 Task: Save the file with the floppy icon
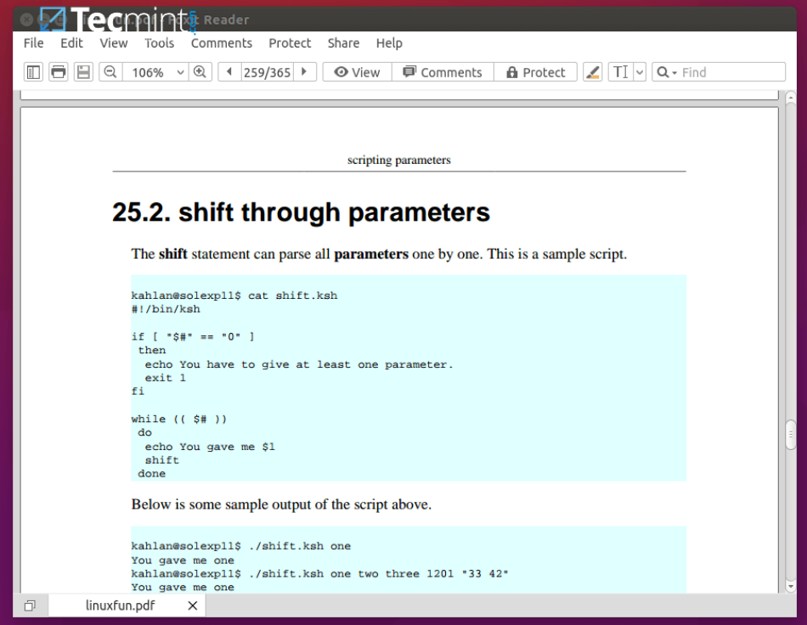coord(83,72)
